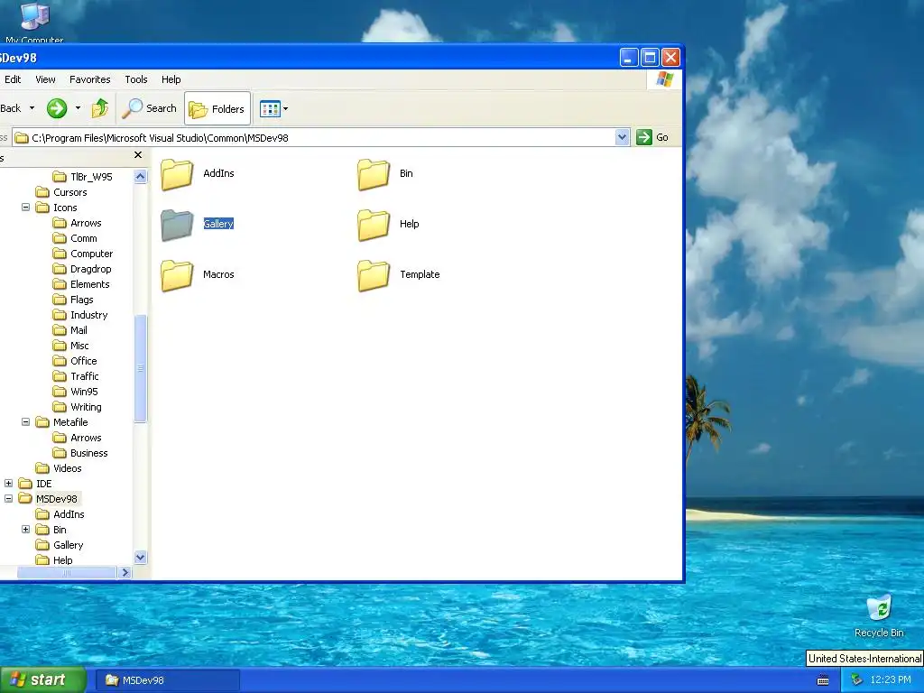Select the highlighted Gallery folder icon
This screenshot has width=924, height=693.
point(177,225)
